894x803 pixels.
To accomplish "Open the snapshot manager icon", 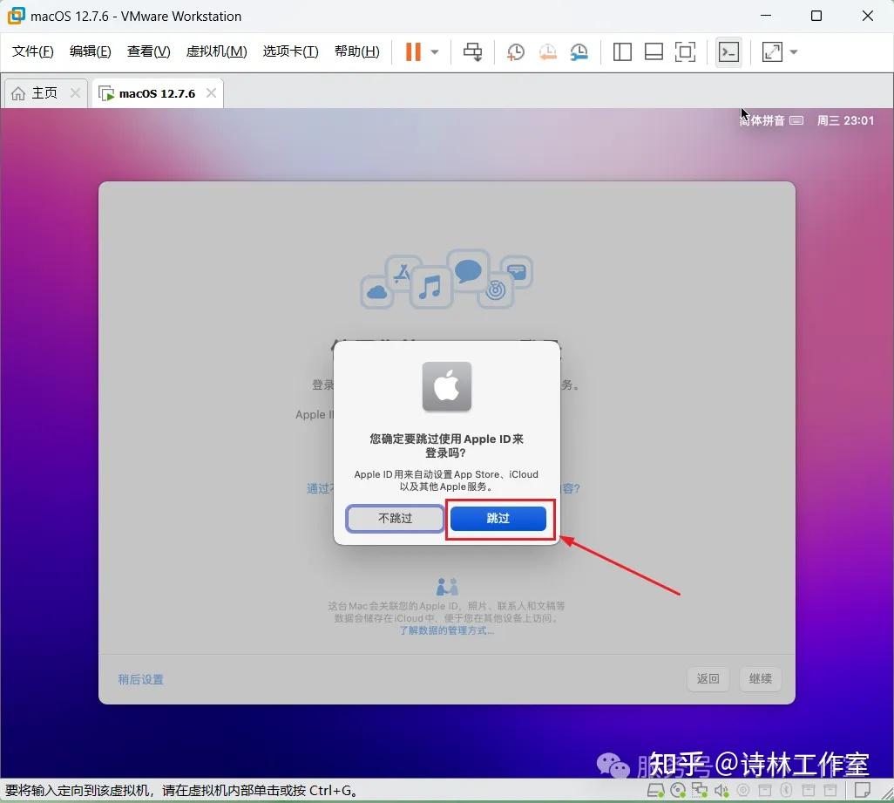I will (x=579, y=52).
